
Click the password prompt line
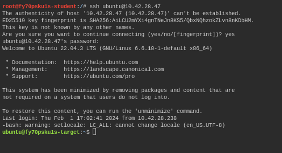(x=51, y=41)
